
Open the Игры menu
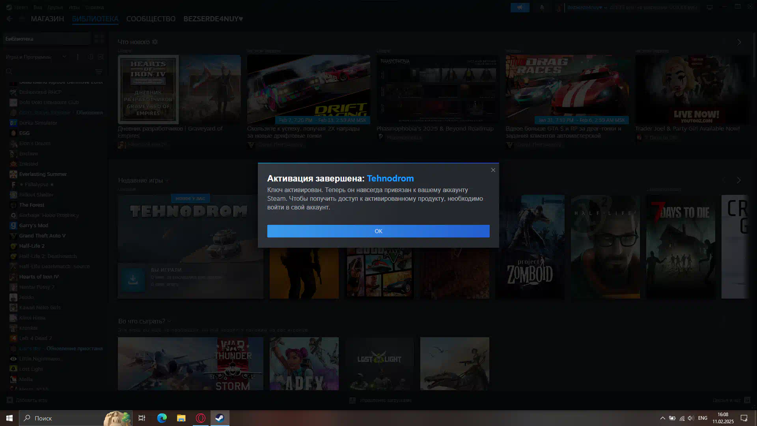click(x=74, y=7)
